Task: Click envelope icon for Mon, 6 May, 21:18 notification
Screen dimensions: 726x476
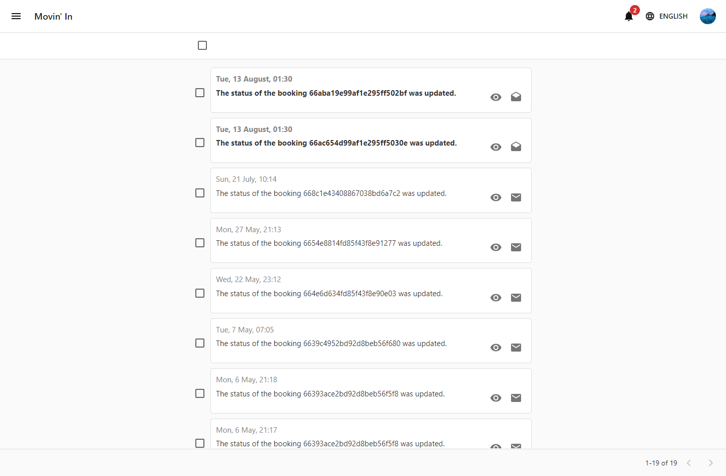Action: 516,398
